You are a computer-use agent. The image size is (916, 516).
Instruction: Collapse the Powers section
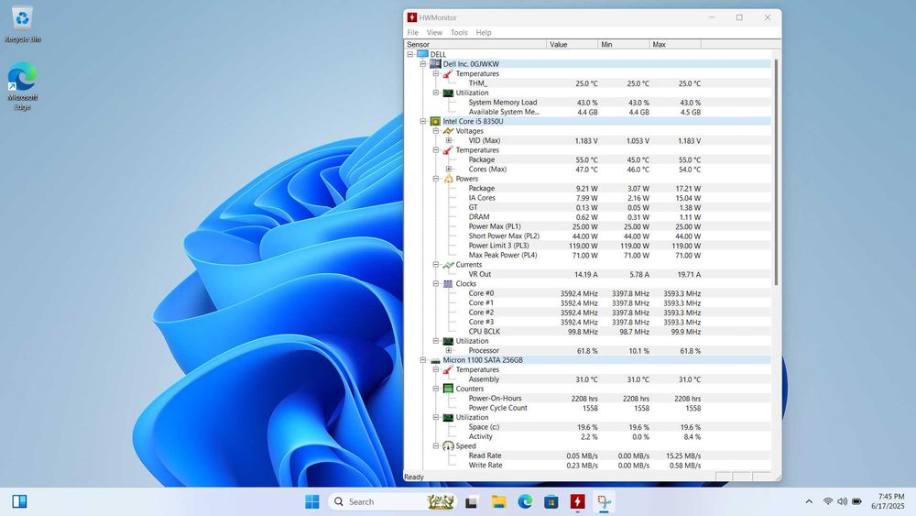tap(436, 179)
